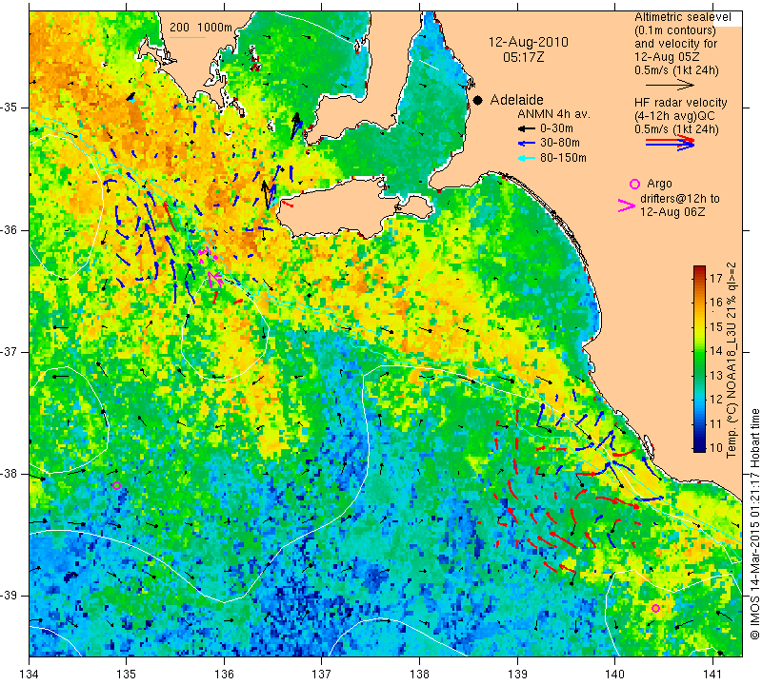This screenshot has height=685, width=762.
Task: Click the blue 30-80m legend arrow
Action: [x=526, y=144]
